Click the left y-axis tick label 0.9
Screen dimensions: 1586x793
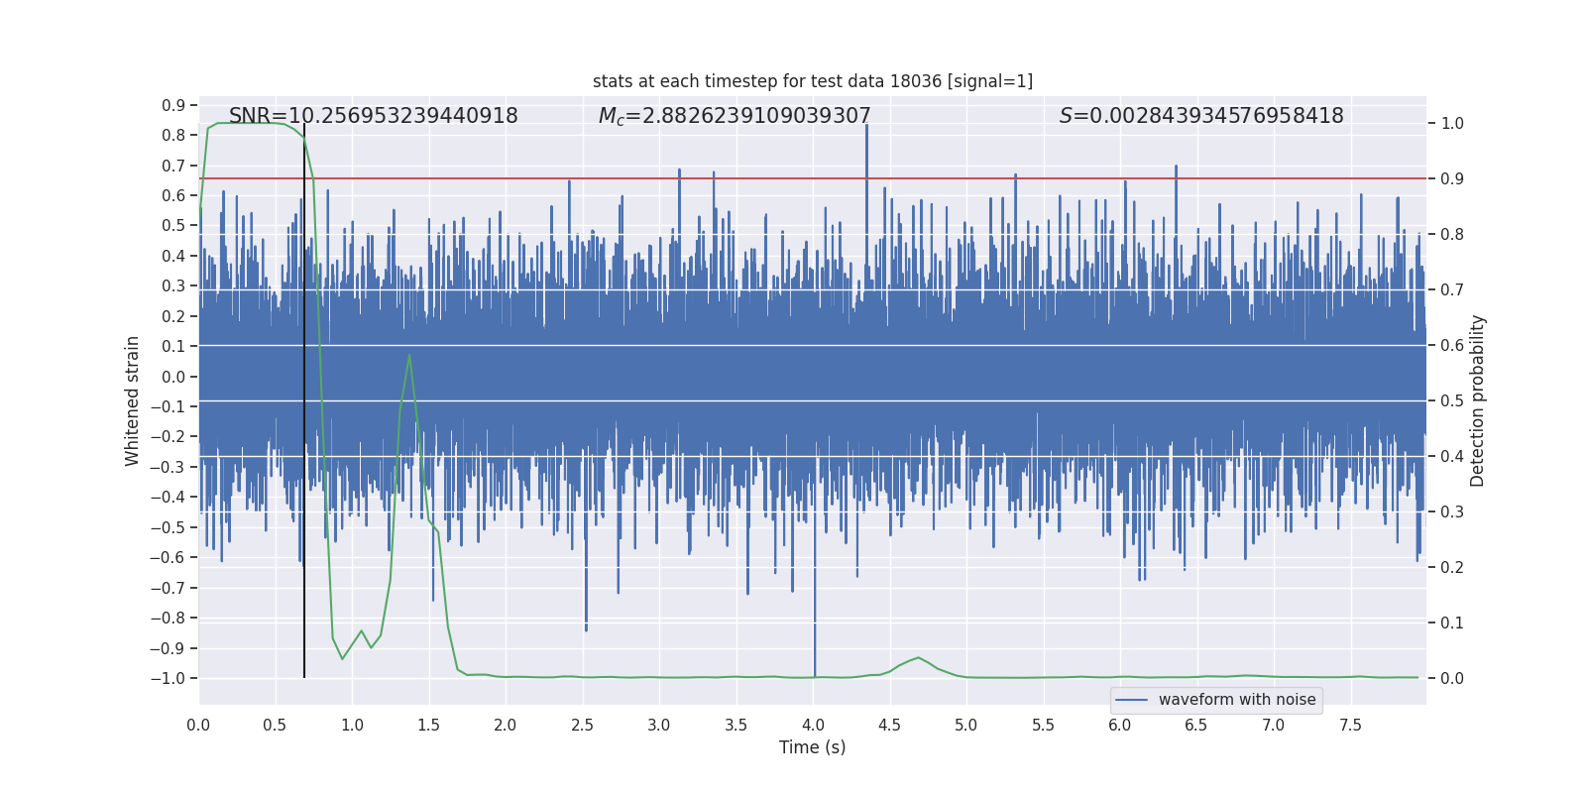point(173,105)
